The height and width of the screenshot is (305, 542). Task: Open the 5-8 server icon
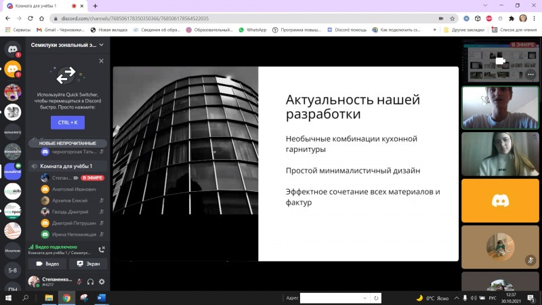point(12,270)
